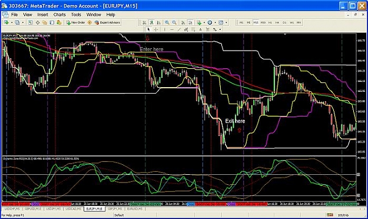Switch to USDCAD,M5 chart tab
The width and height of the screenshot is (368, 219).
click(x=73, y=208)
